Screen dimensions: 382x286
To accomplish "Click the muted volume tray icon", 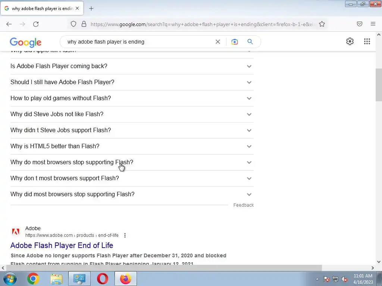I will click(344, 279).
